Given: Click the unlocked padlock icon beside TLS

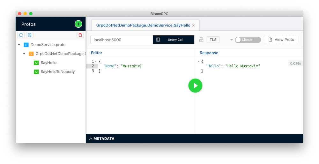Looking at the screenshot, I should 201,40.
